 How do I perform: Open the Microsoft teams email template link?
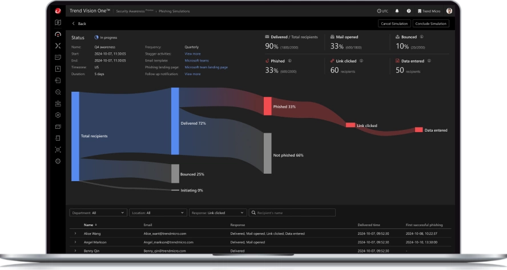196,60
